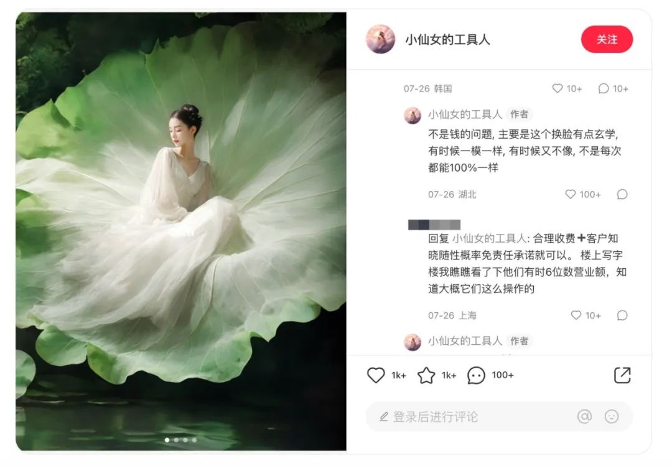Viewport: 672px width, 466px height.
Task: Favorite the post with the star icon
Action: (426, 376)
